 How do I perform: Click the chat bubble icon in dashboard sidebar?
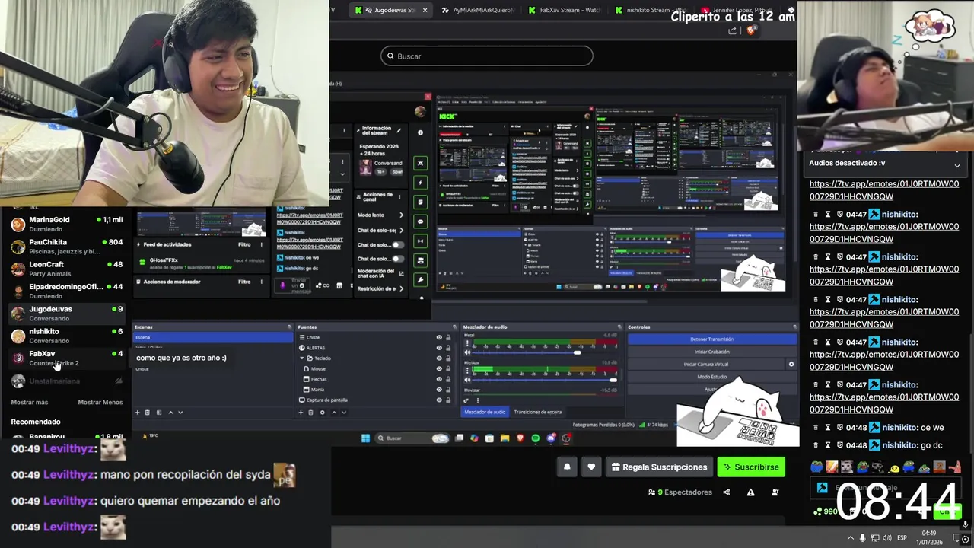[420, 221]
